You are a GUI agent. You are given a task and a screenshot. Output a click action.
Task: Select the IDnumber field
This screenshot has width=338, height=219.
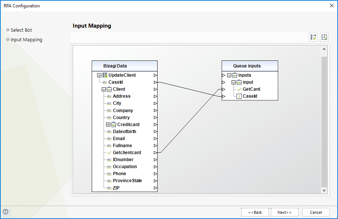[x=123, y=160]
